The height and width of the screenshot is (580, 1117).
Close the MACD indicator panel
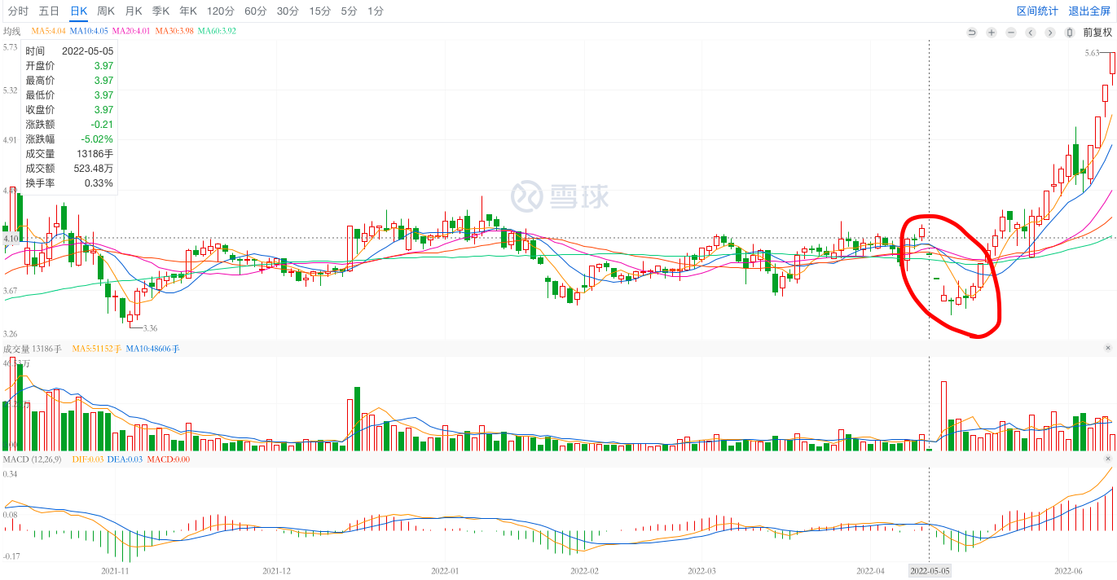(x=1108, y=460)
